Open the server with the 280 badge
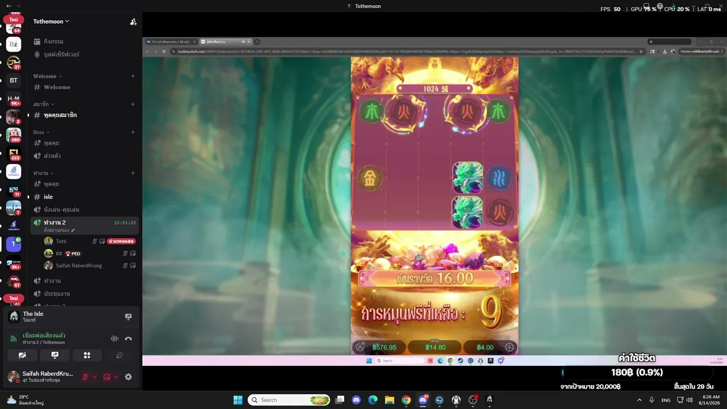 14,135
